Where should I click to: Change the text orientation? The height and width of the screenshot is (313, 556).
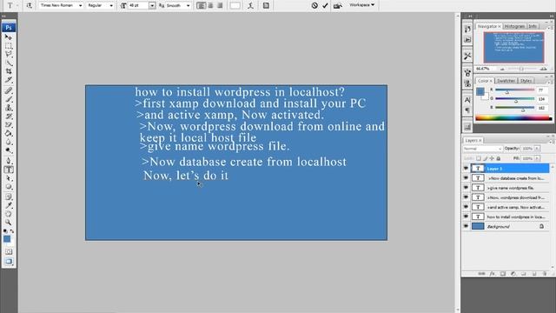(x=29, y=5)
